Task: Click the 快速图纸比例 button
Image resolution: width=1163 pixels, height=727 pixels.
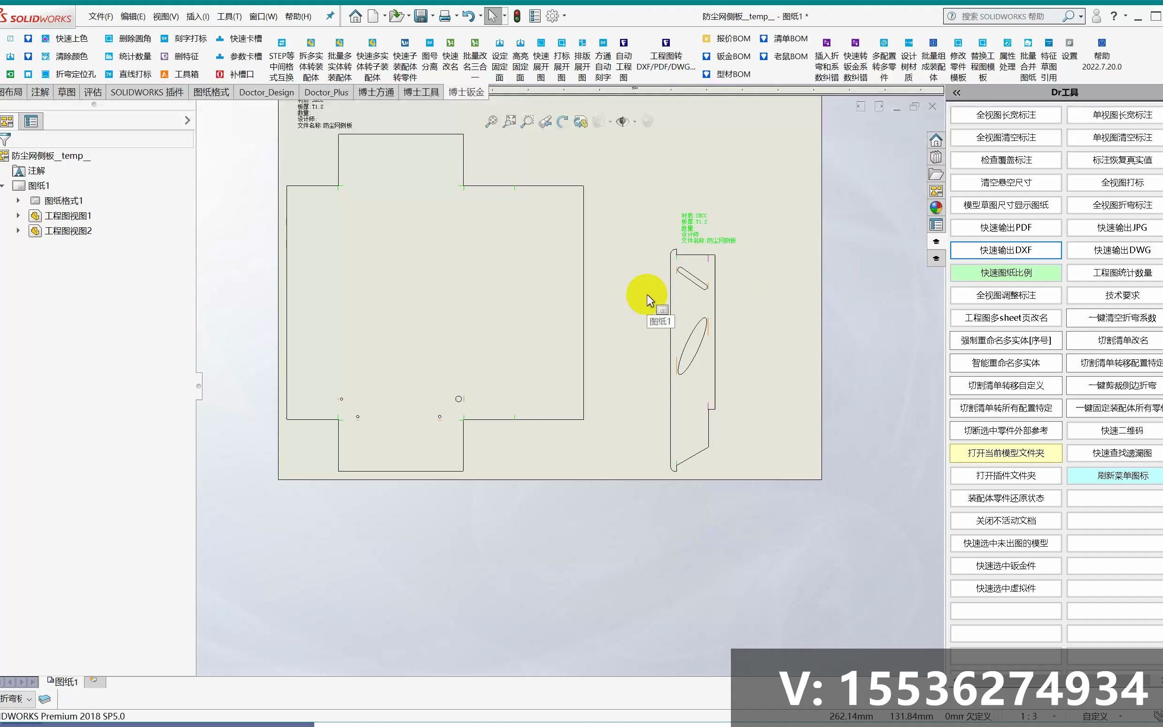Action: [x=1006, y=273]
